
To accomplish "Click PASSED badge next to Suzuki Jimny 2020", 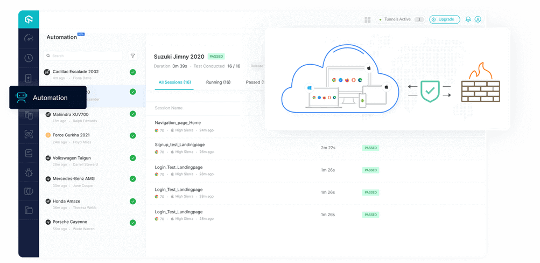I will pyautogui.click(x=216, y=57).
